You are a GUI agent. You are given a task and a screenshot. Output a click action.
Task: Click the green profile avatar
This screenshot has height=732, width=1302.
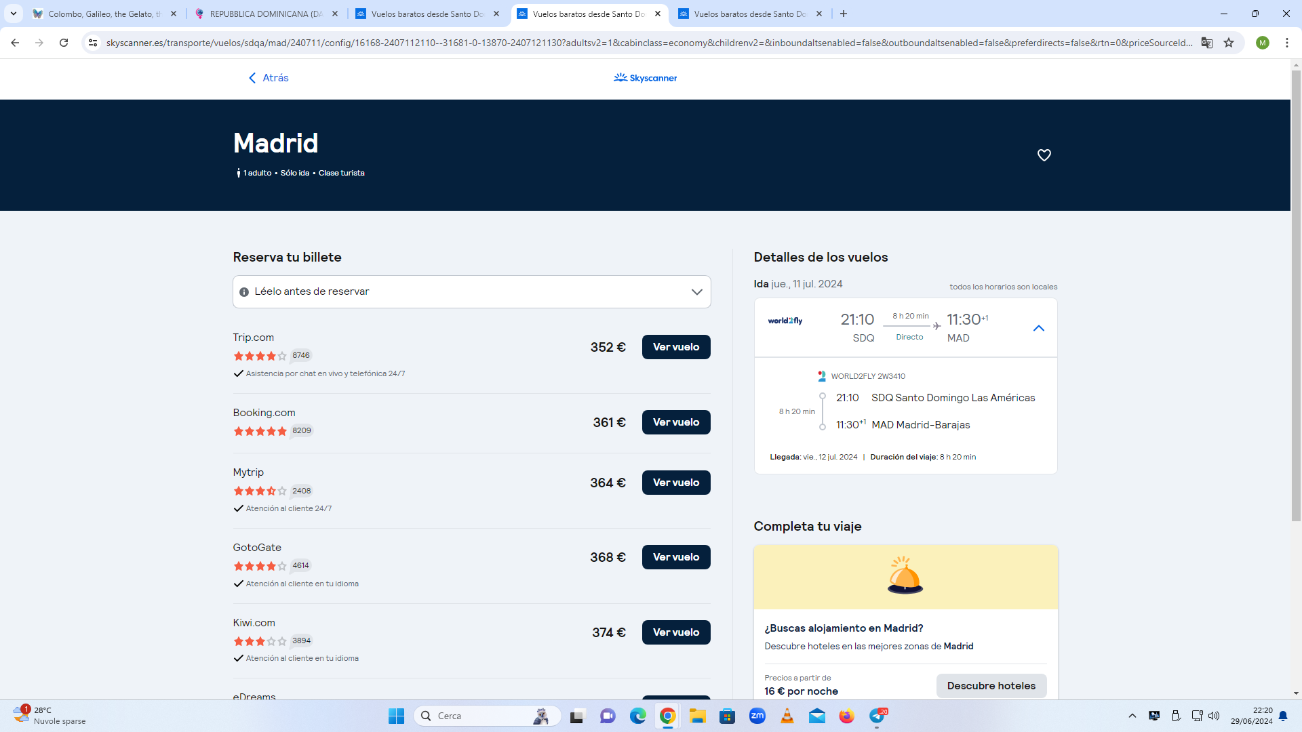tap(1262, 43)
